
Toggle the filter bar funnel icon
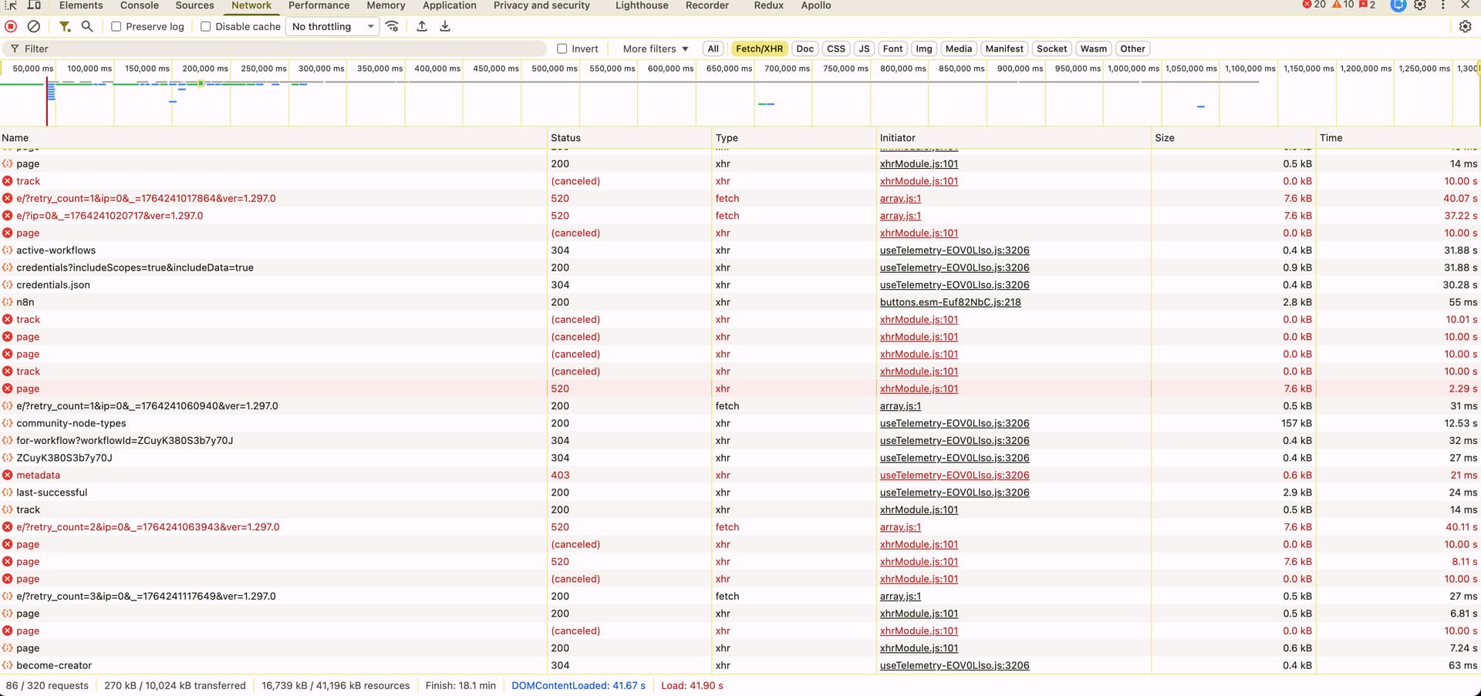point(65,26)
